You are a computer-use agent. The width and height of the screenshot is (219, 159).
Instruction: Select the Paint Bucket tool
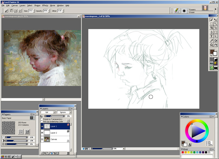216,41
